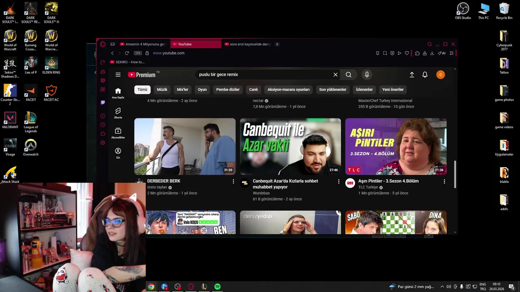Open TLC Türkiye channel name link

[x=368, y=187]
